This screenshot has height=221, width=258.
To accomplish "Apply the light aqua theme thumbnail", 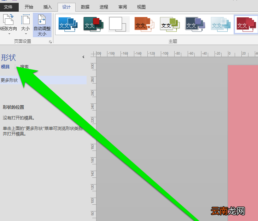I will (221, 24).
